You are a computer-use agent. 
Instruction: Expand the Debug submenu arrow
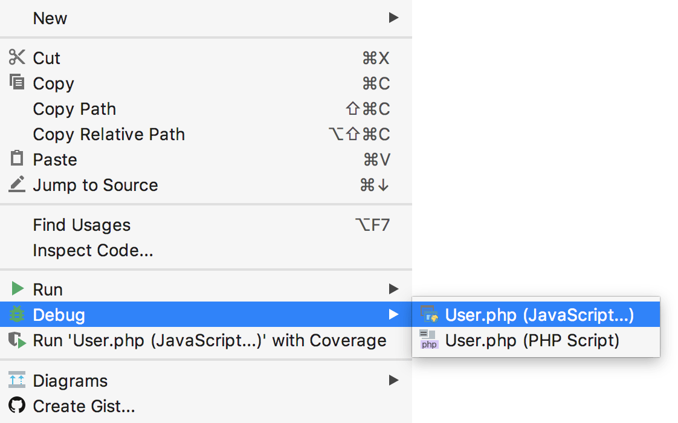click(393, 314)
